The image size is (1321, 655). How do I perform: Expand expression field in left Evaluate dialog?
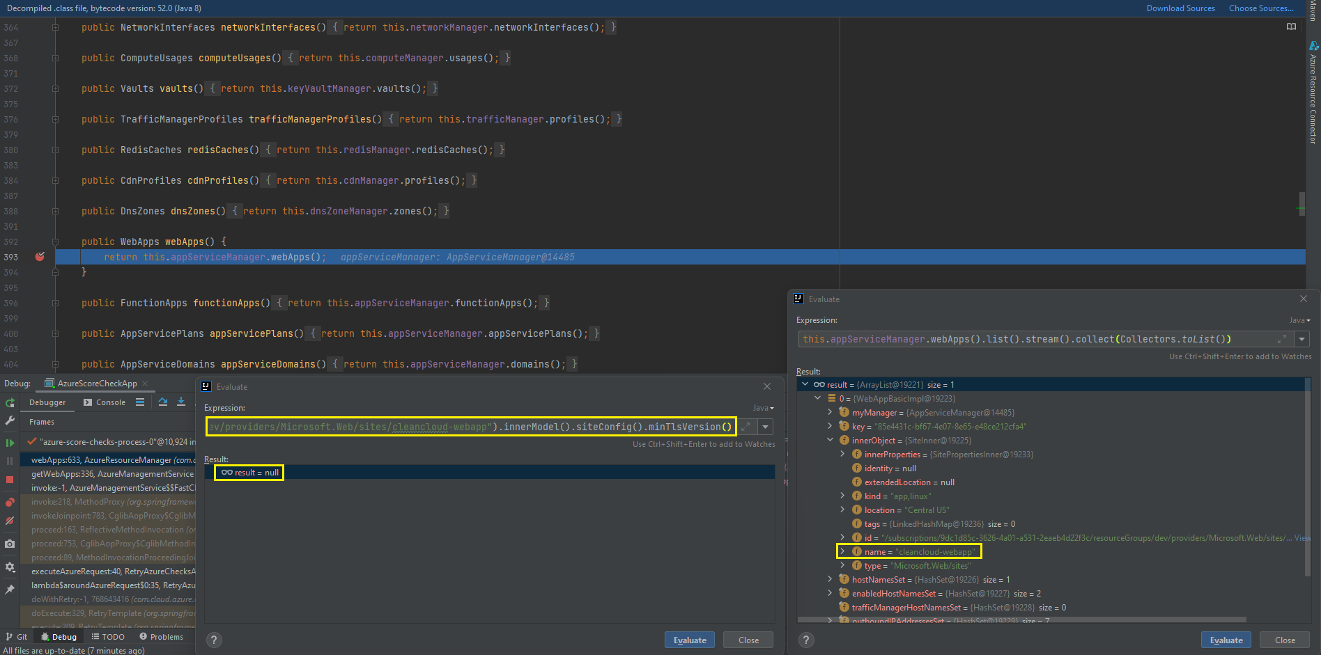(745, 427)
